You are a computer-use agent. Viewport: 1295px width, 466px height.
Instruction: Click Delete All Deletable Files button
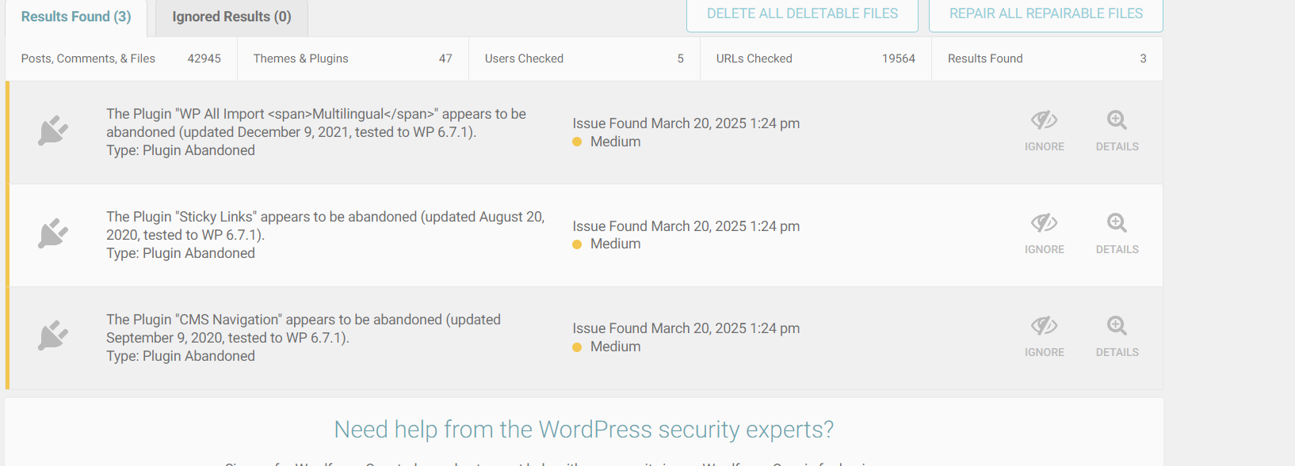click(802, 14)
